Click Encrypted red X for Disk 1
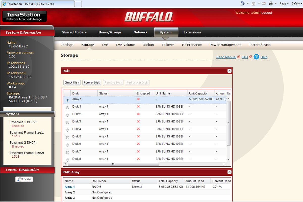Screen dimensions: 303x202 click(x=138, y=107)
